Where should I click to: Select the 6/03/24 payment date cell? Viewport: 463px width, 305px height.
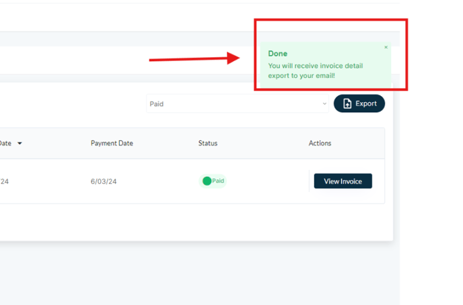(x=104, y=181)
